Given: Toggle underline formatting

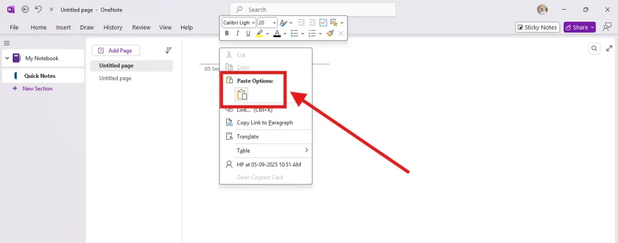Looking at the screenshot, I should [x=248, y=34].
